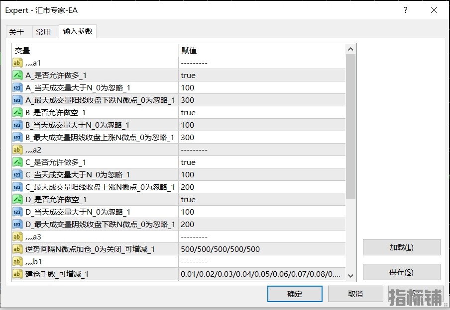Click the boolean icon beside C_是否允许做多_1
Screen dimensions: 450x310
click(x=17, y=162)
